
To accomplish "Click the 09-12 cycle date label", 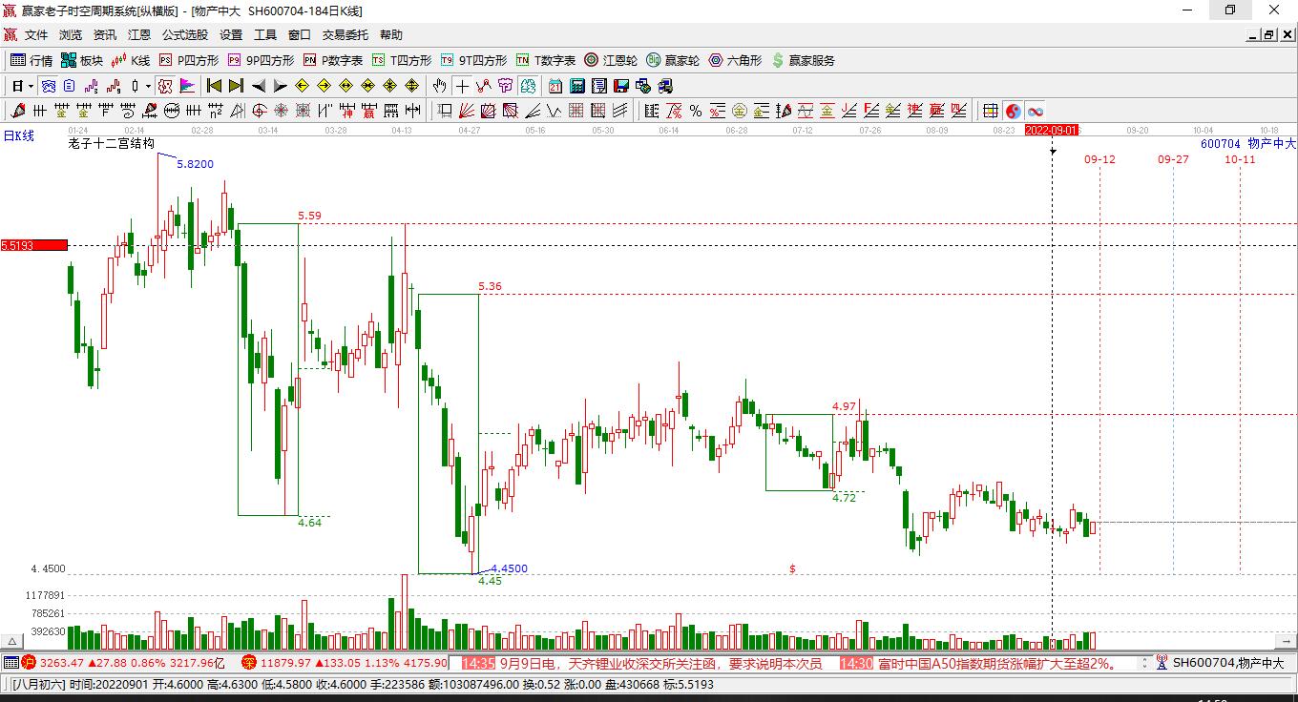I will [1099, 159].
